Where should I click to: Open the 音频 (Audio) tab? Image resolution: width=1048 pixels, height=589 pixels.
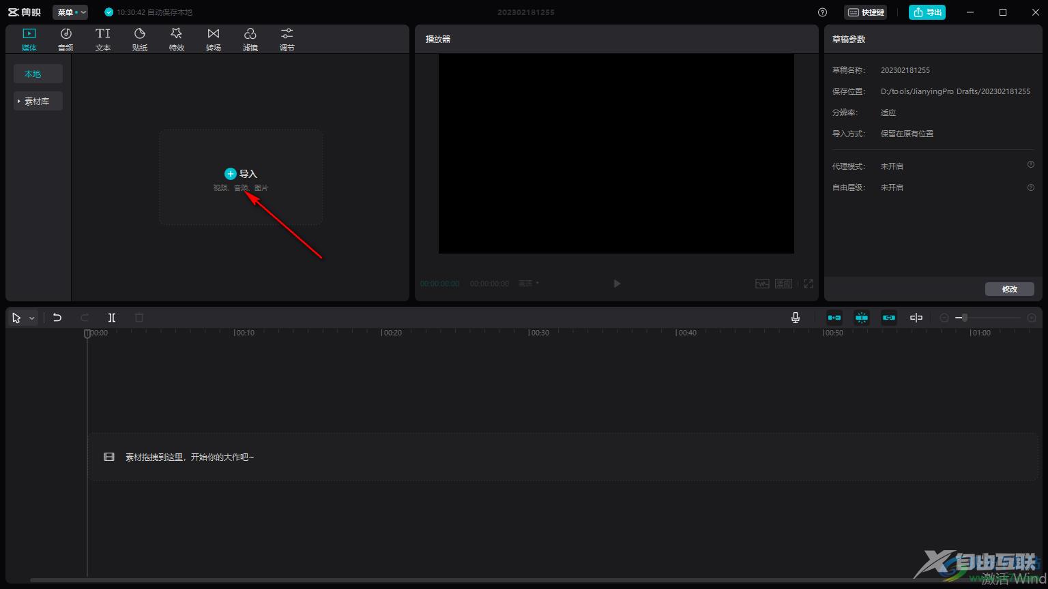[65, 40]
